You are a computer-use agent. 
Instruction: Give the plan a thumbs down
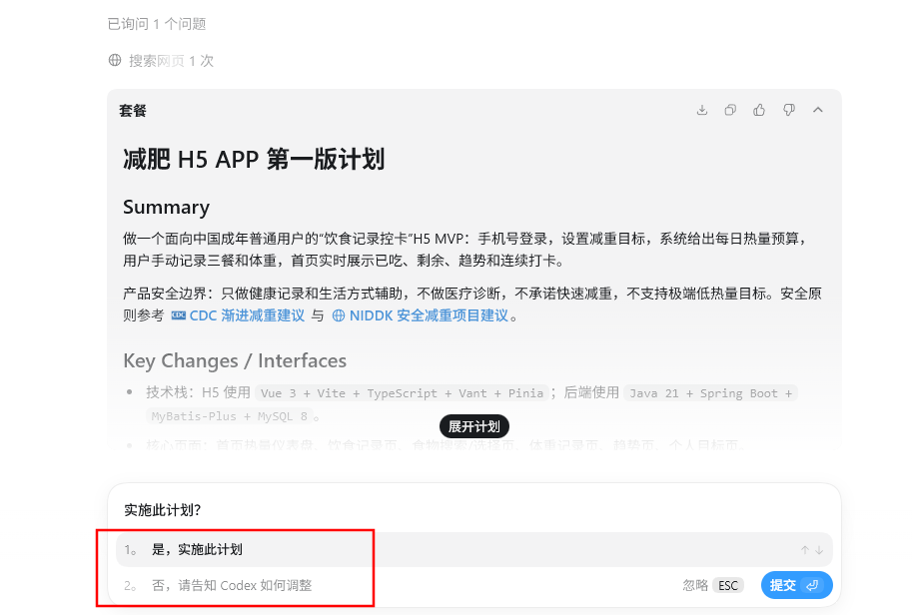(x=789, y=110)
